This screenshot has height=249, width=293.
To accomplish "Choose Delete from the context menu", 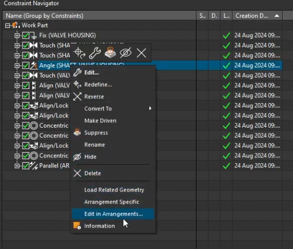I will click(113, 173).
